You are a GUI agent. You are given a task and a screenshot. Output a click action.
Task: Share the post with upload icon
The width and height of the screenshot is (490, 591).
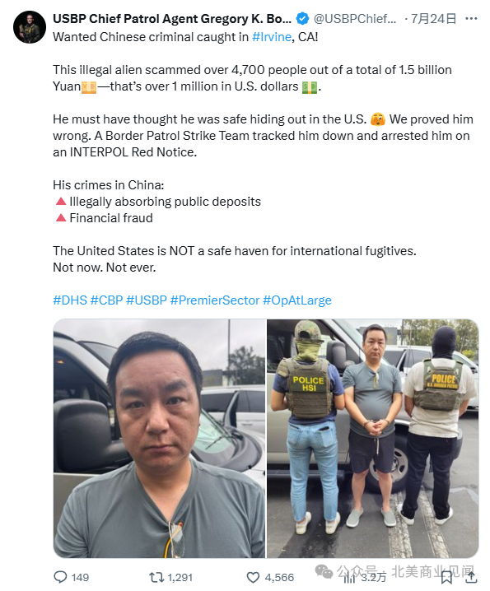pos(471,577)
